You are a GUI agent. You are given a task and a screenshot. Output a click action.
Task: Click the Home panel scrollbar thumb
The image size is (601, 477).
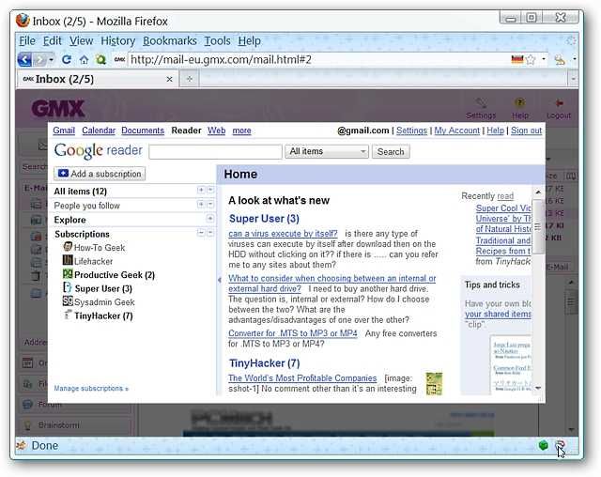click(537, 226)
